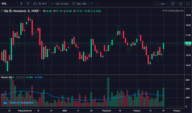The image size is (192, 113).
Task: Click the open value O16.80
Action: tap(48, 11)
